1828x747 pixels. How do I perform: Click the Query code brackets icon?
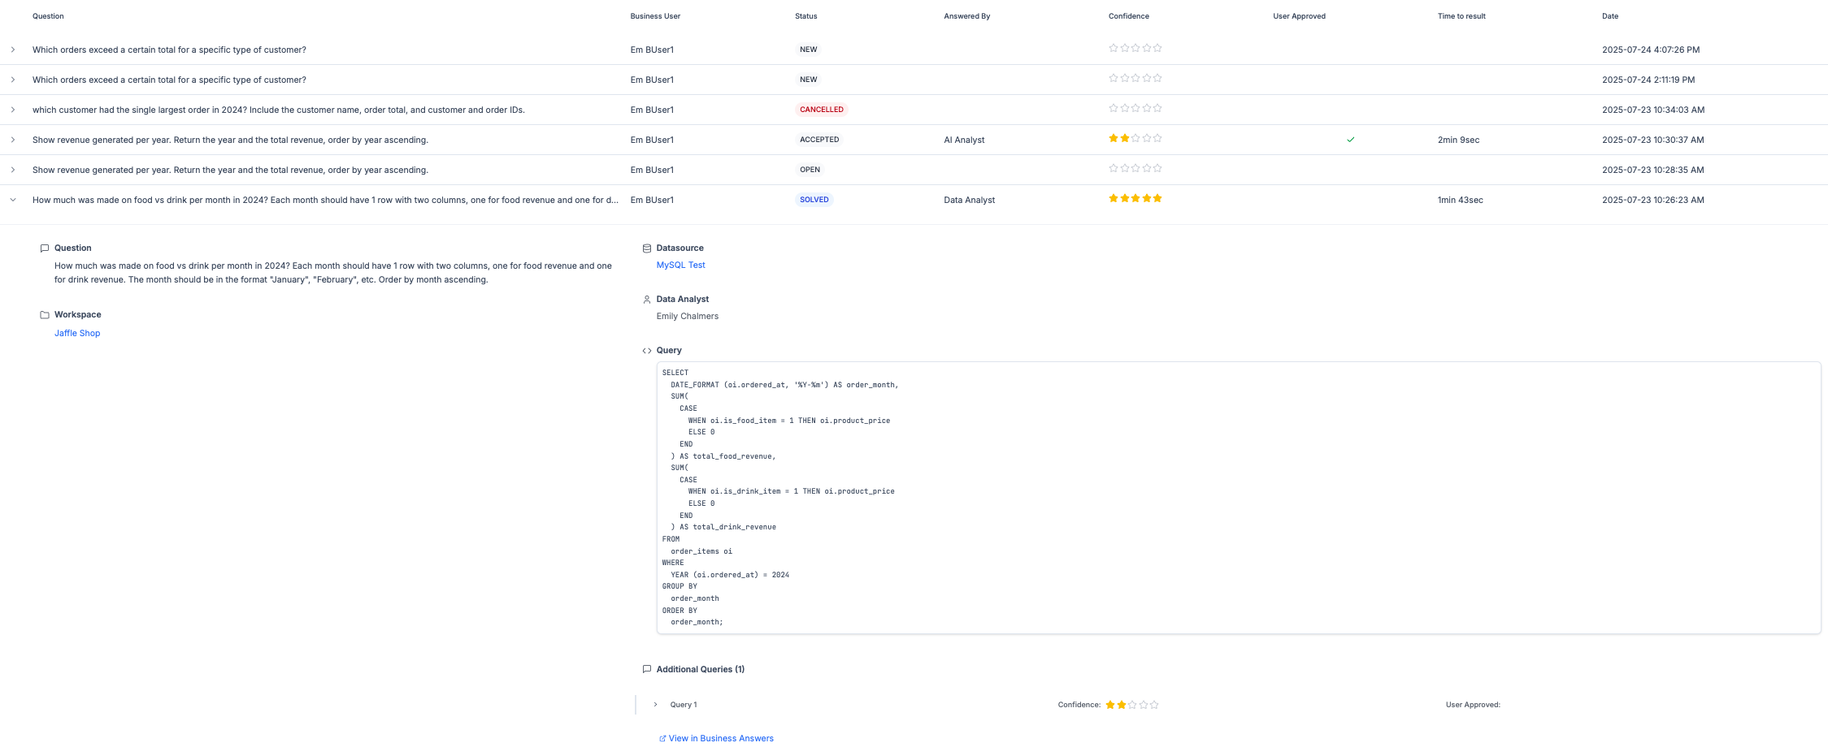(x=647, y=351)
